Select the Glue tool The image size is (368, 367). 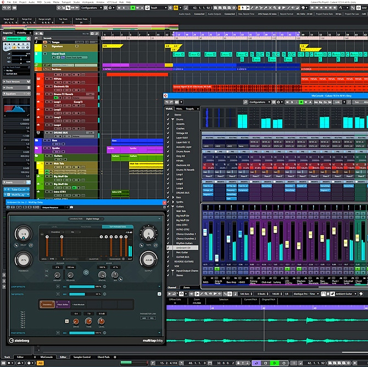[266, 8]
